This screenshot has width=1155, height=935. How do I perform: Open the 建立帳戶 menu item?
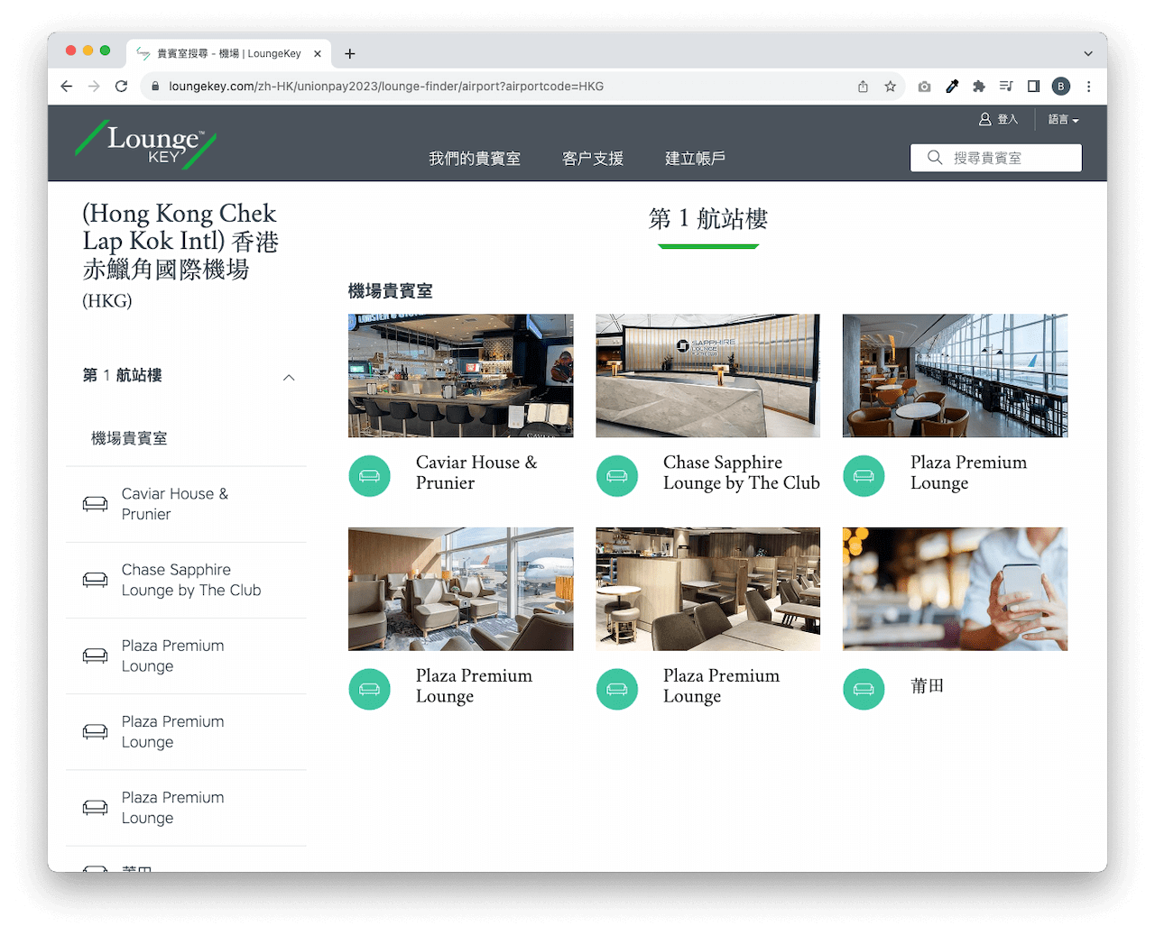pyautogui.click(x=695, y=159)
